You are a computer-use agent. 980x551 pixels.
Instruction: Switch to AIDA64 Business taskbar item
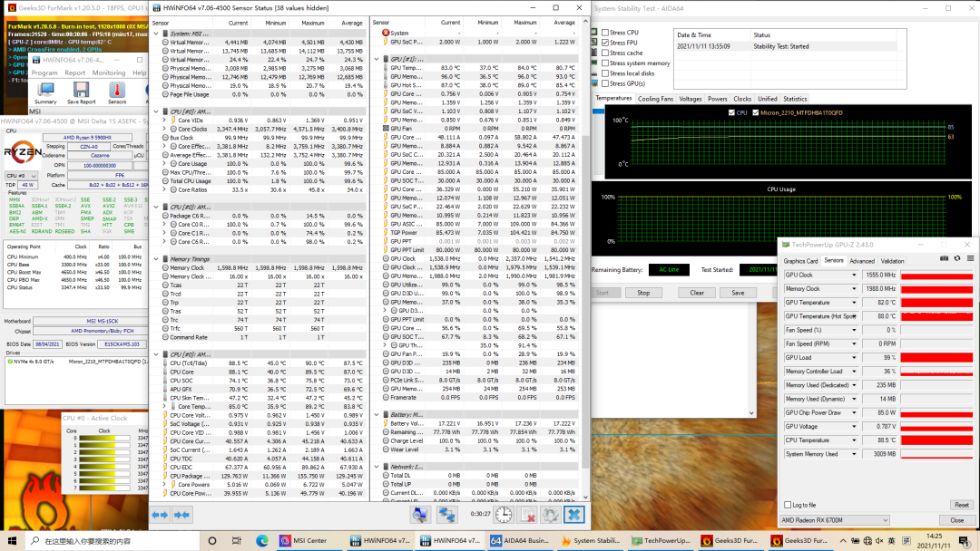(x=519, y=540)
